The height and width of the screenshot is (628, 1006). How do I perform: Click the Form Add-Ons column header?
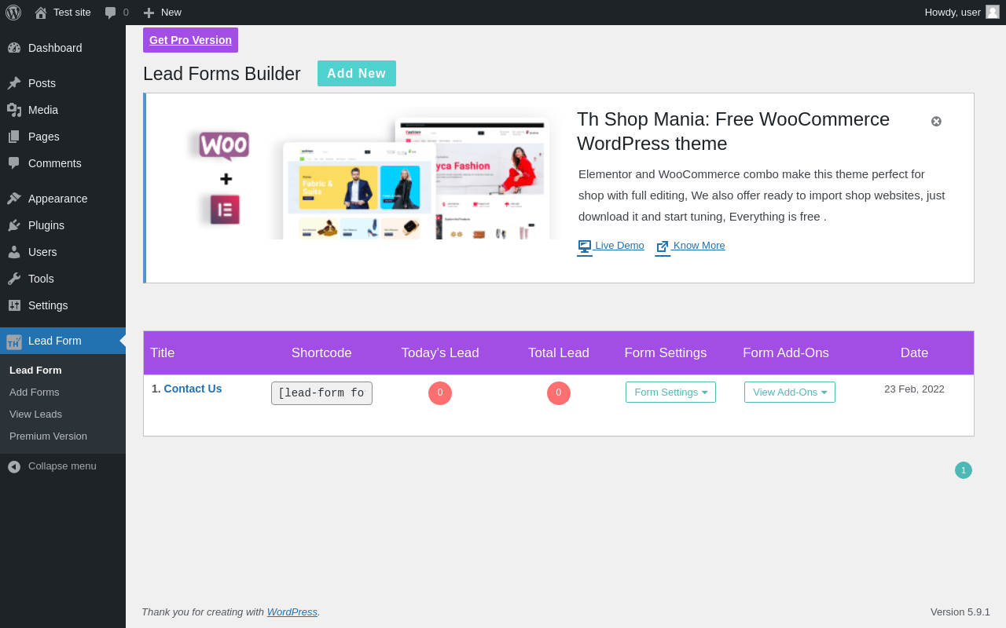tap(786, 353)
